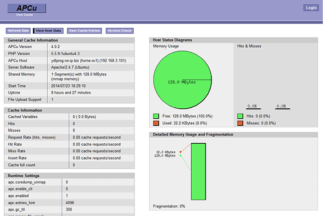Open the User Cache Entries tab
Image resolution: width=323 pixels, height=216 pixels.
pos(85,31)
